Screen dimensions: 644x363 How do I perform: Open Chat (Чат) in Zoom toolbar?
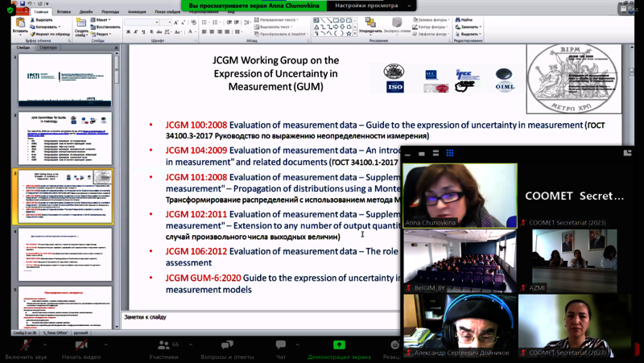coord(281,349)
